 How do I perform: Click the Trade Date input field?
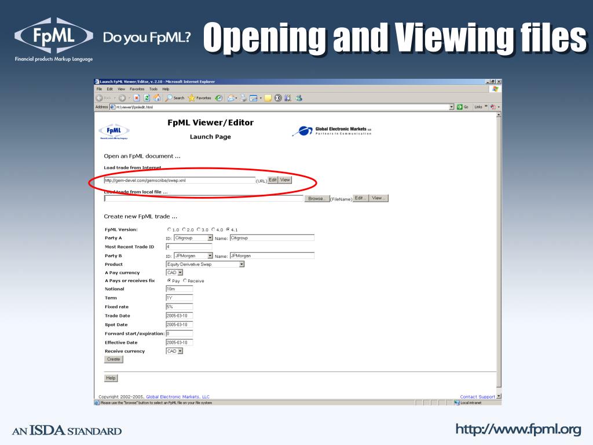180,316
